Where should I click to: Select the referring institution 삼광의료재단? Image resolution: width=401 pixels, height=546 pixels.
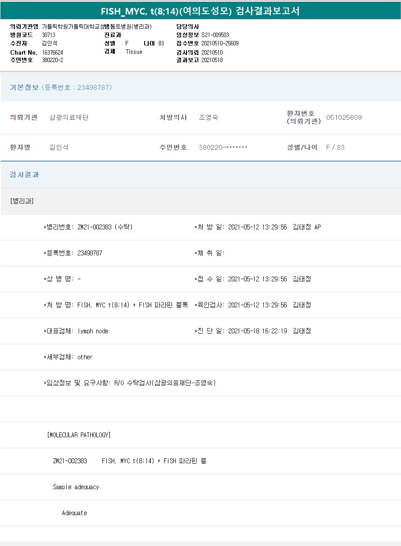(69, 118)
